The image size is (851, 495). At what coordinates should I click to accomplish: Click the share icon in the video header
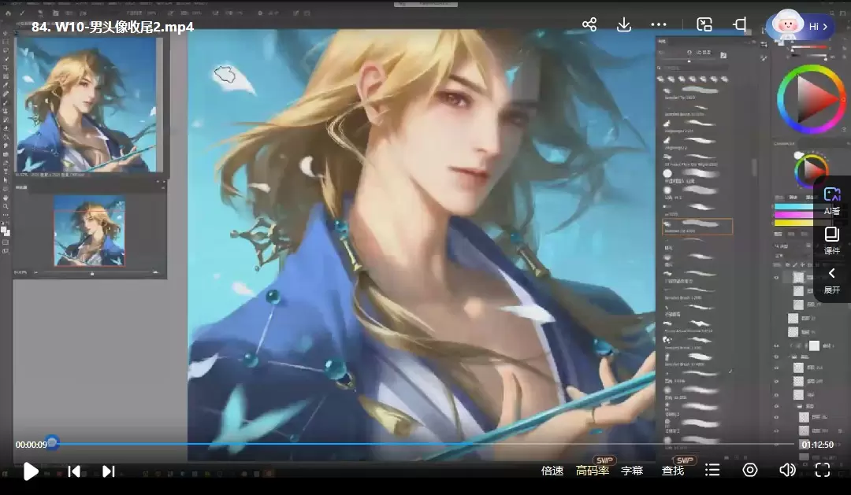click(589, 24)
